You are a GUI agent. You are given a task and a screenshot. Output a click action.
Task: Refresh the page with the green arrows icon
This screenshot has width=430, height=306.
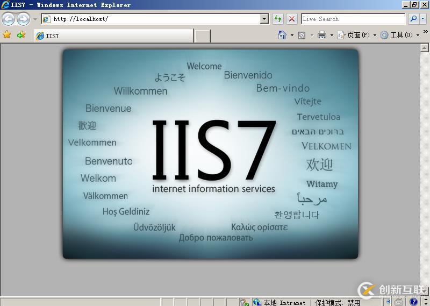278,19
